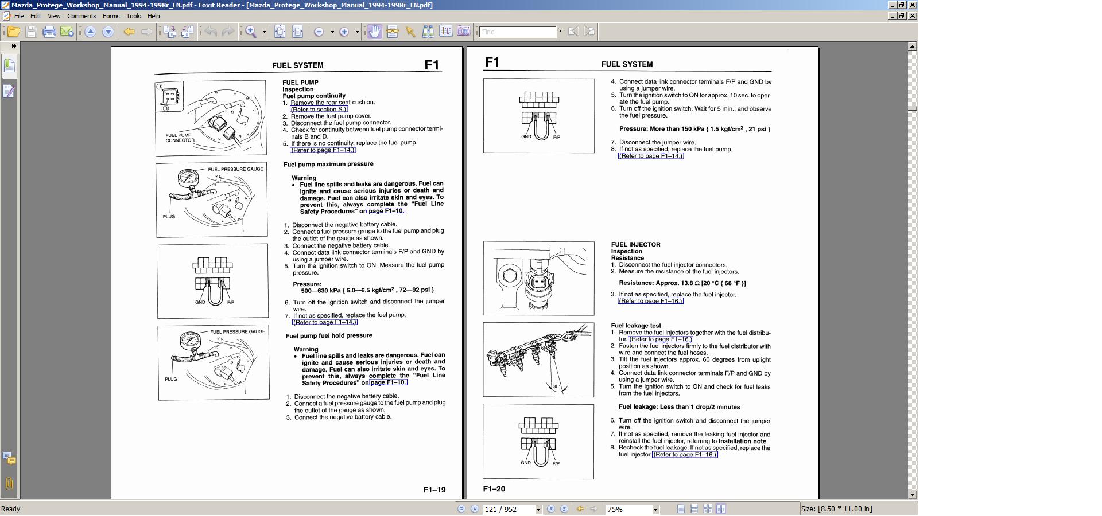Select the Hand tool
The height and width of the screenshot is (516, 1102).
(374, 32)
